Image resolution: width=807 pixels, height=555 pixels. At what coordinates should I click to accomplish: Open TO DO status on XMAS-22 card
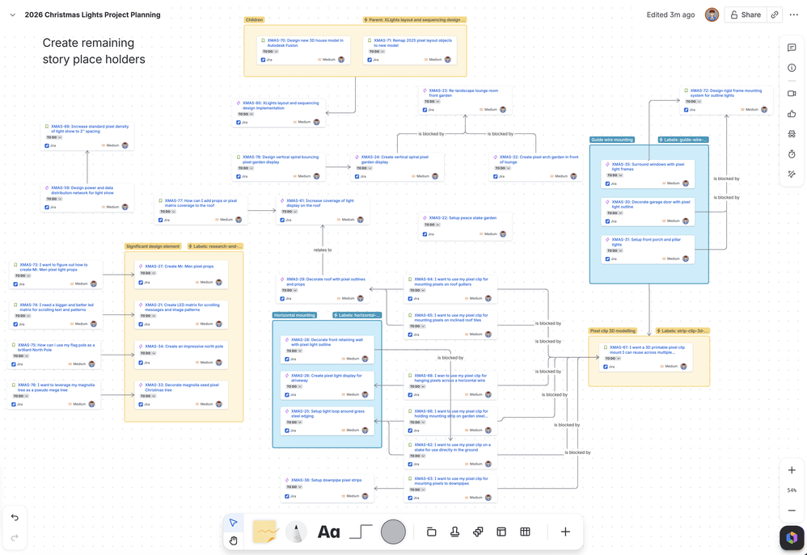point(430,225)
